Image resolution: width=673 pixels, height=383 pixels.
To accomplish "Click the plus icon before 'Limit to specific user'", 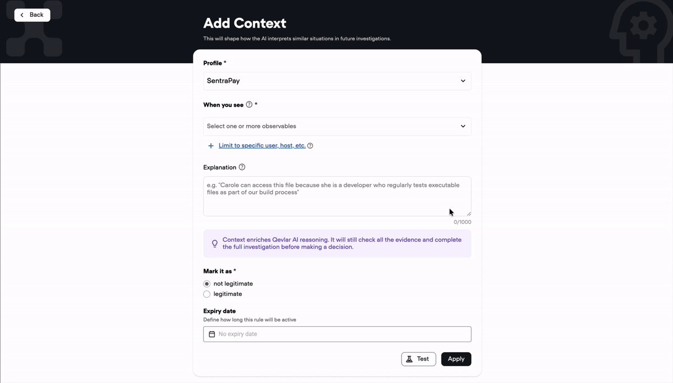I will pyautogui.click(x=211, y=146).
